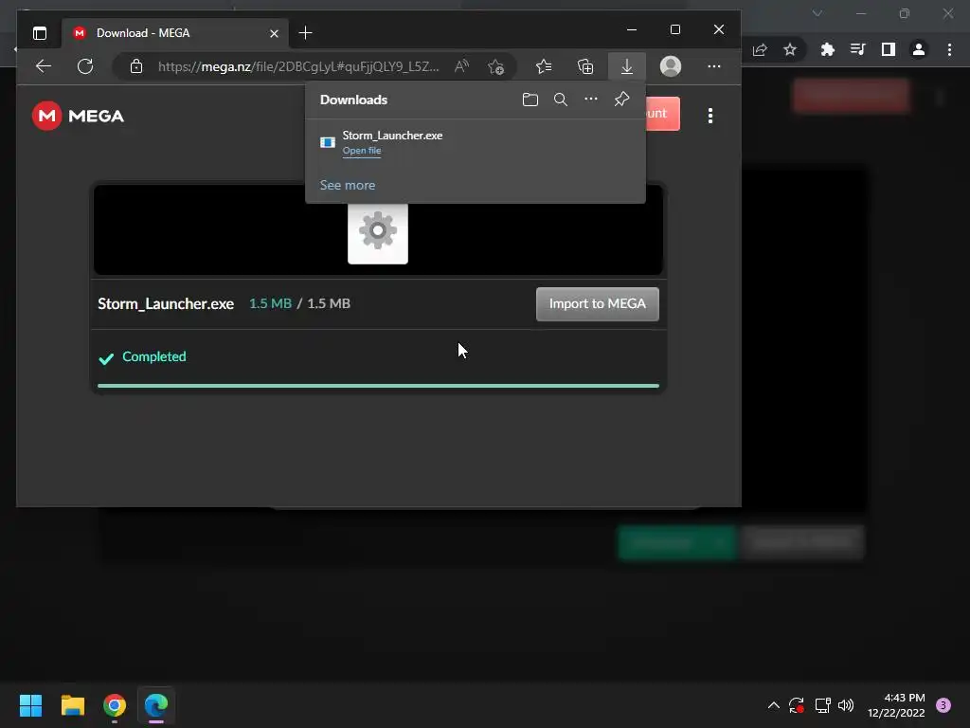Open Extensions in the Chrome window

point(828,49)
